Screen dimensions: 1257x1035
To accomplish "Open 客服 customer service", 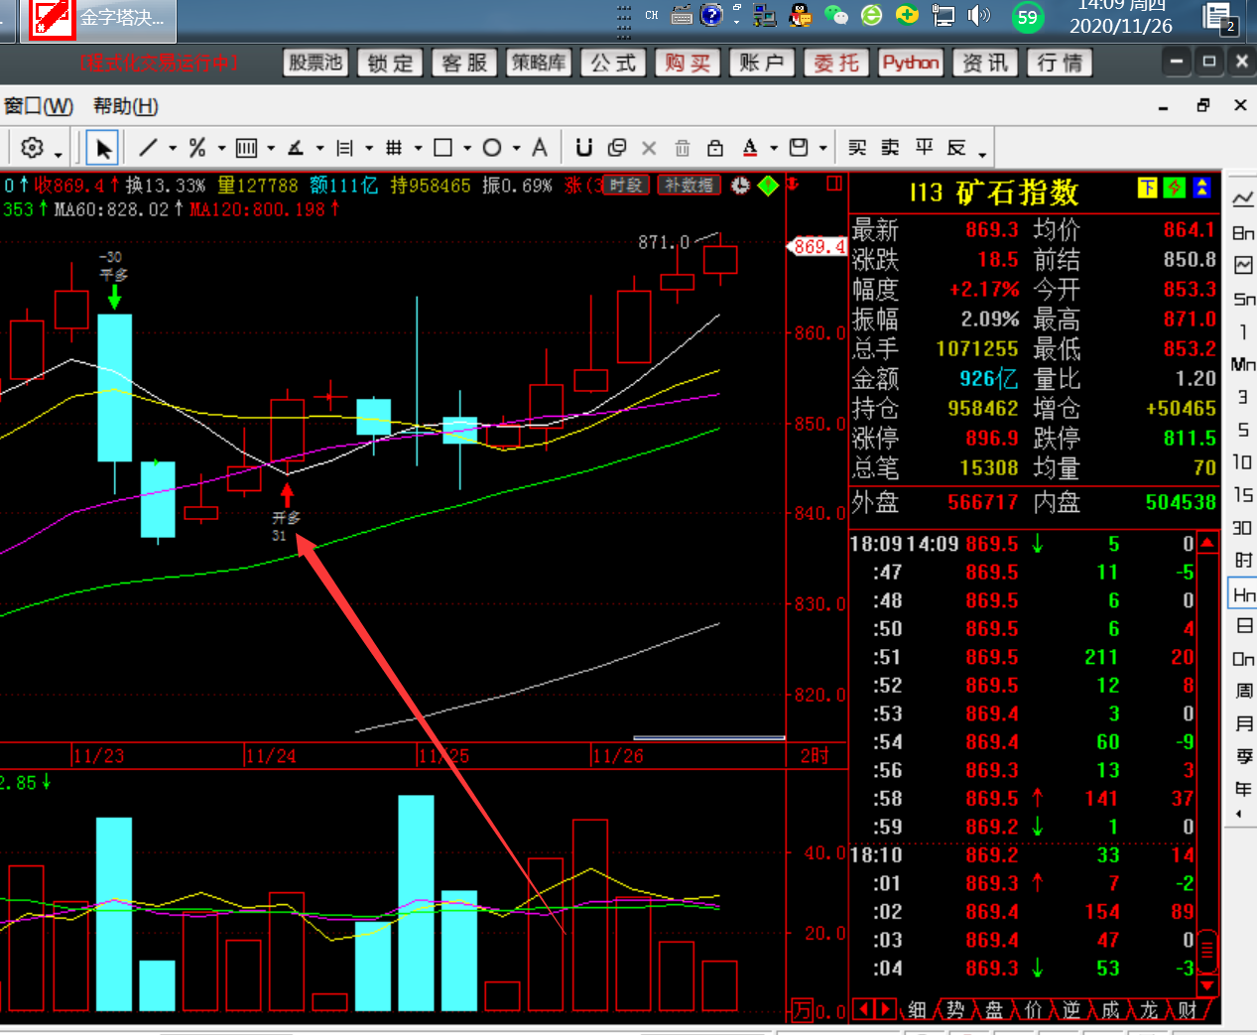I will pyautogui.click(x=464, y=63).
